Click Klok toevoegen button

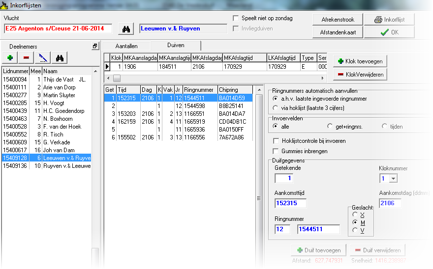click(360, 61)
